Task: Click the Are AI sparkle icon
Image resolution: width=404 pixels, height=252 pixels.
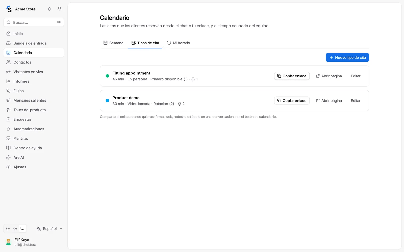Action: point(8,157)
